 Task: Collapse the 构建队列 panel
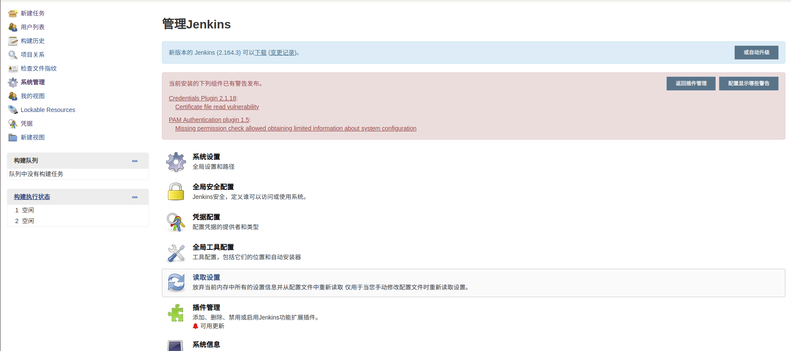[135, 161]
